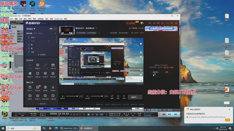Edit the stream category pencil icon
Viewport: 234px width, 131px height.
pos(99,33)
